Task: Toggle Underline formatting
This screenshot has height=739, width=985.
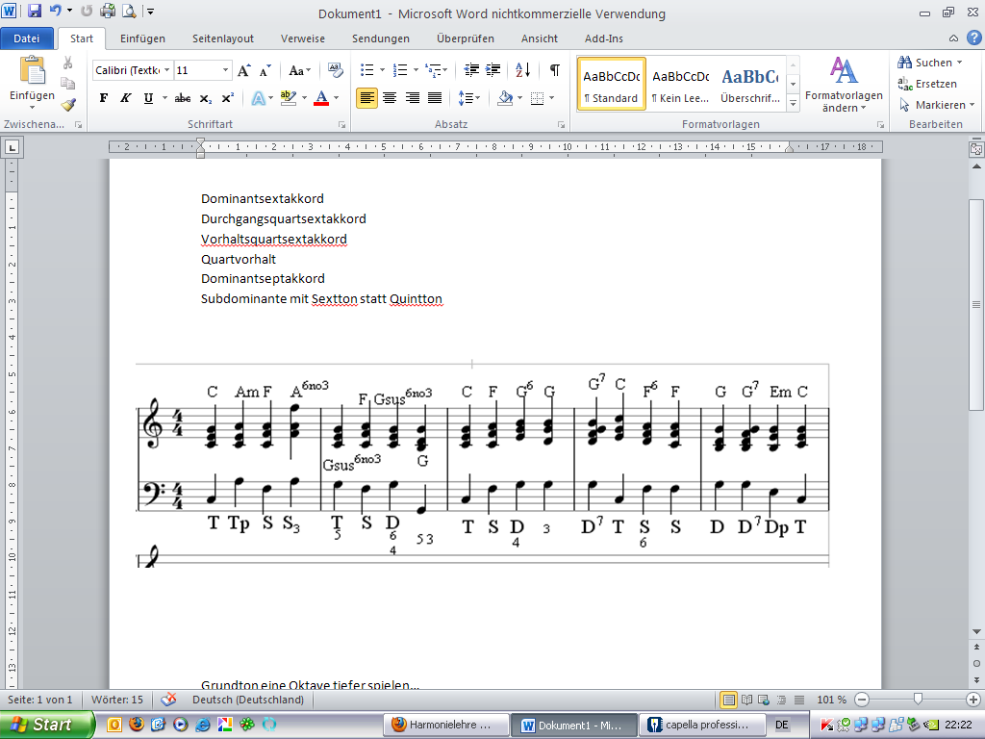Action: click(x=148, y=98)
